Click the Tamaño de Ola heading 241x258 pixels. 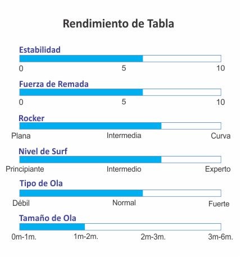tap(48, 218)
